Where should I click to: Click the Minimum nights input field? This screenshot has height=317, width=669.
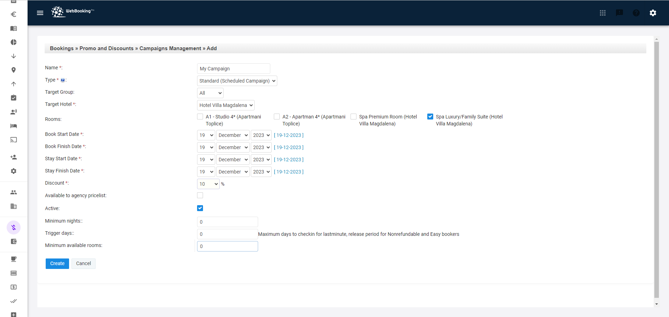click(227, 222)
